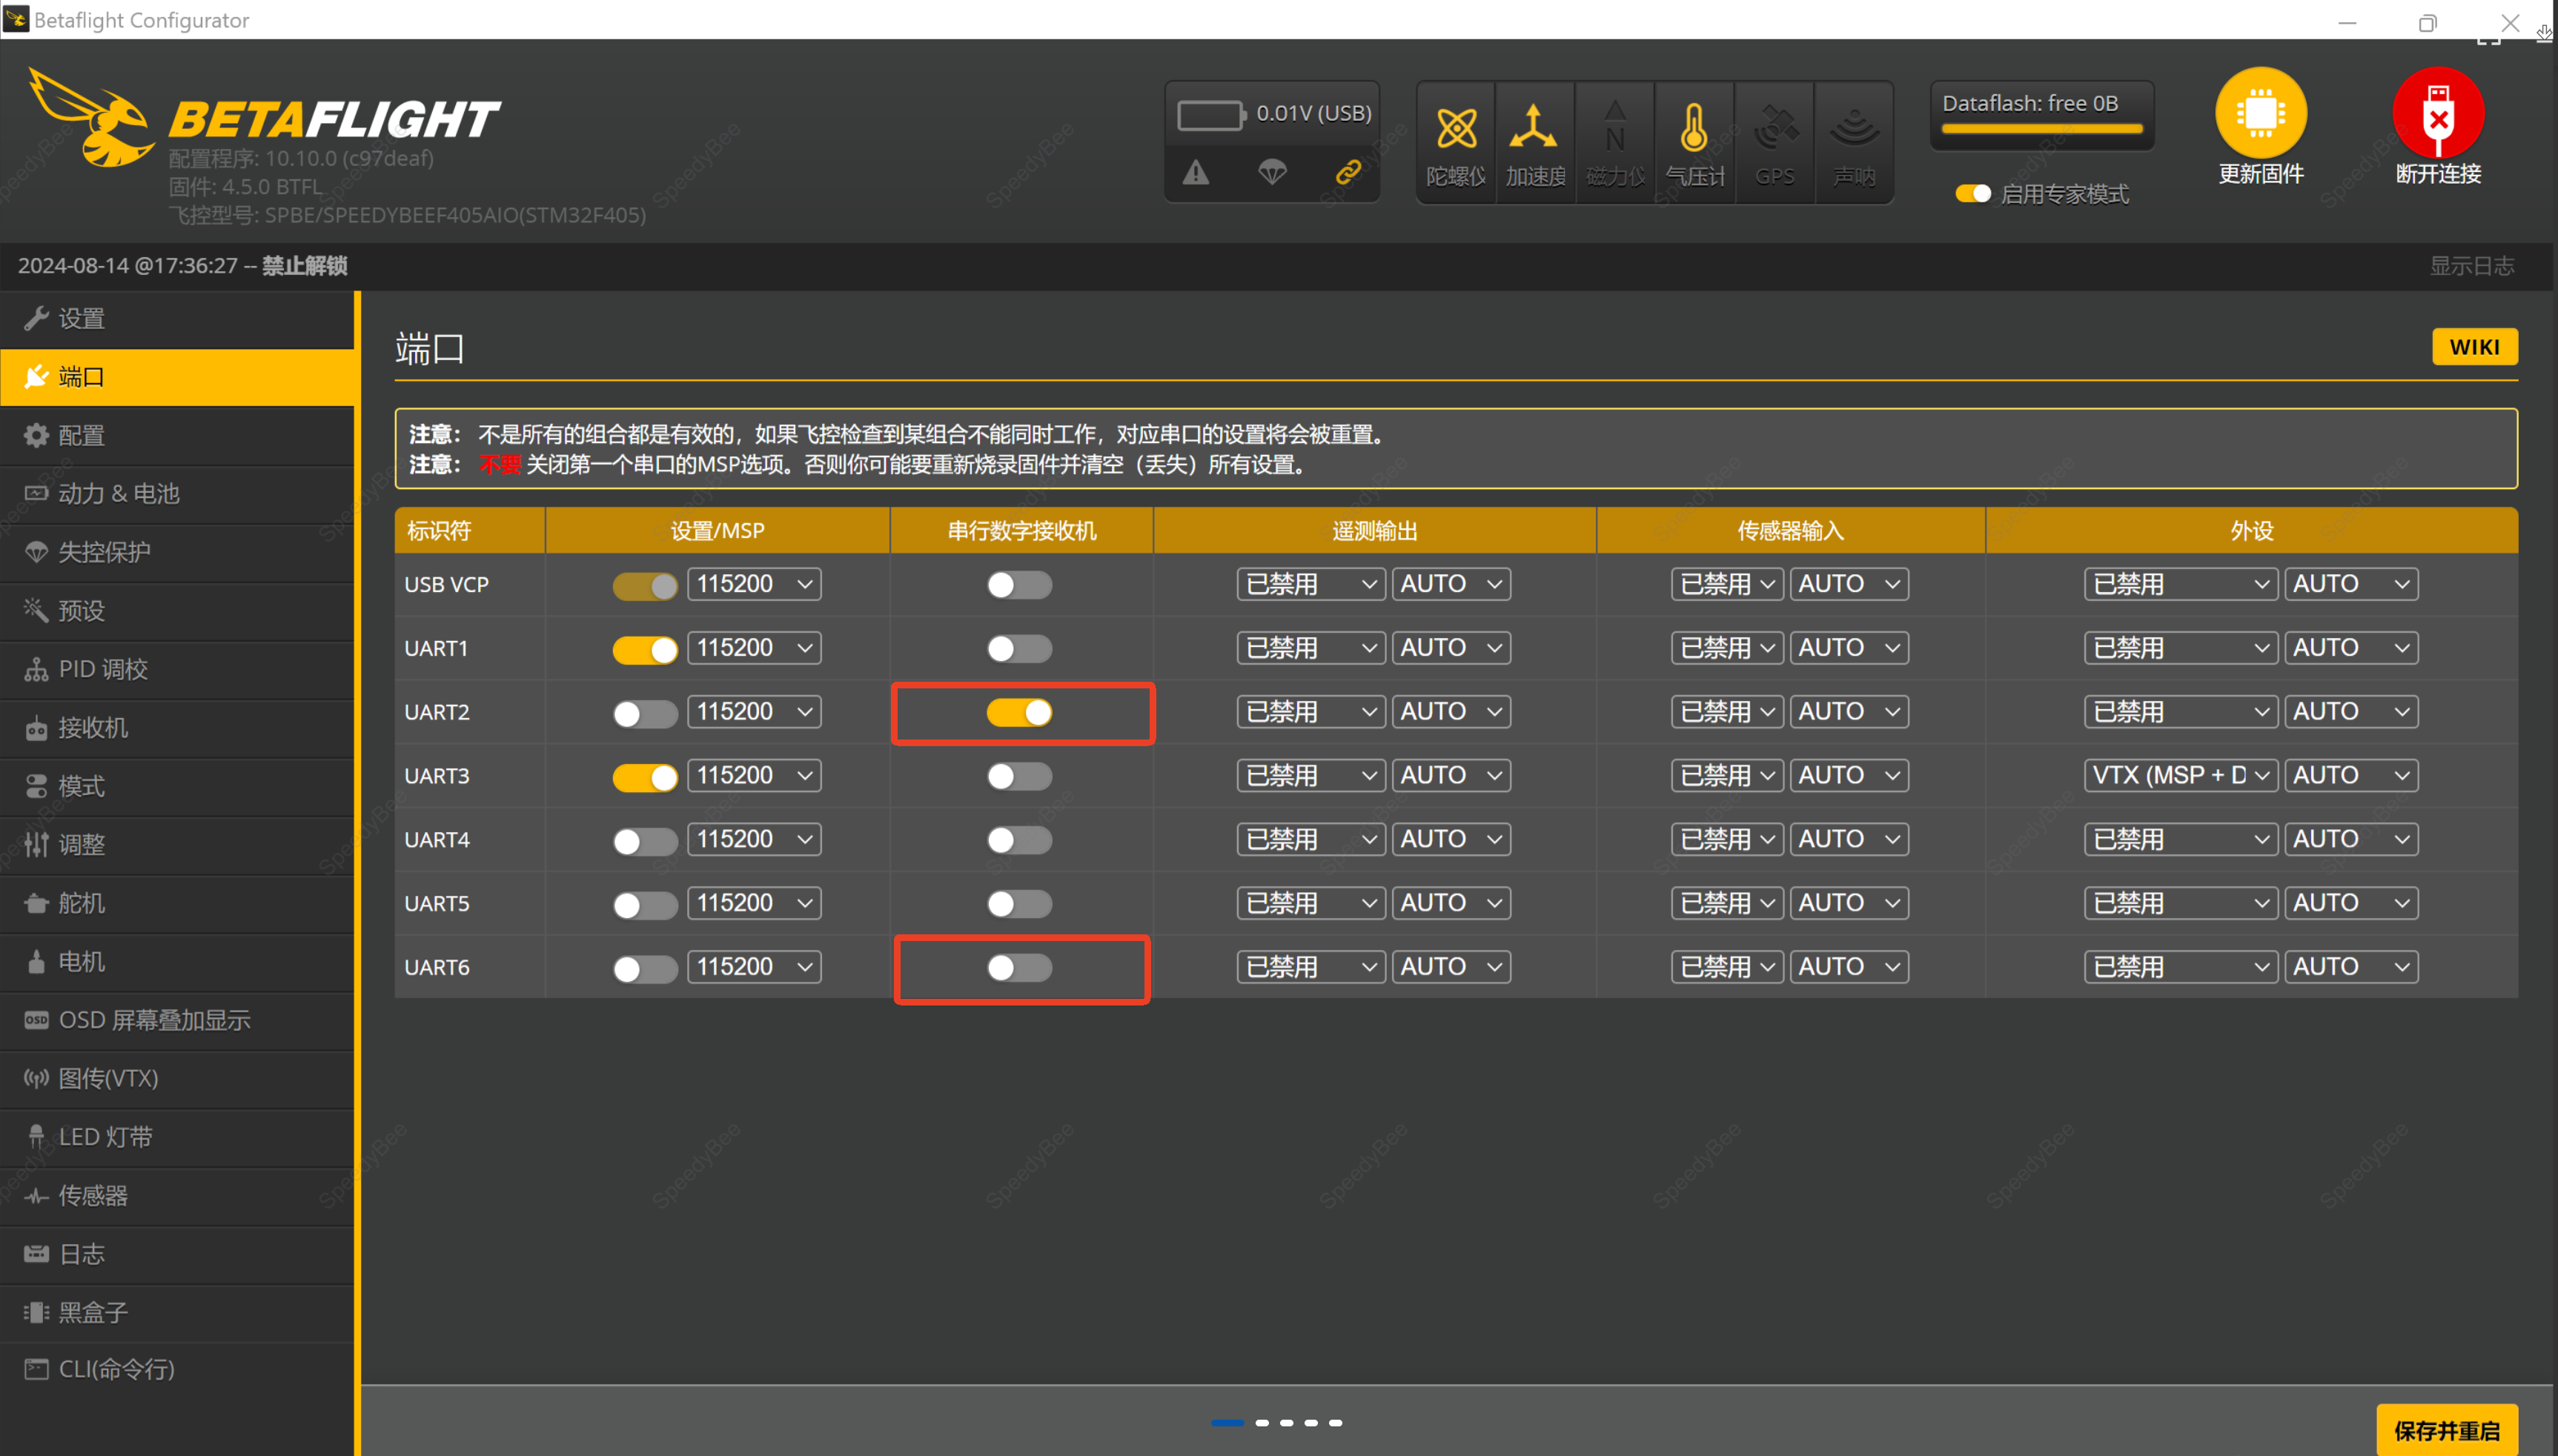Click the OSD 屏幕叠加显示 icon
The height and width of the screenshot is (1456, 2558).
(x=36, y=1020)
